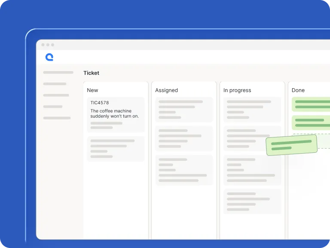
Task: Open the first sidebar menu item
Action: 58,72
